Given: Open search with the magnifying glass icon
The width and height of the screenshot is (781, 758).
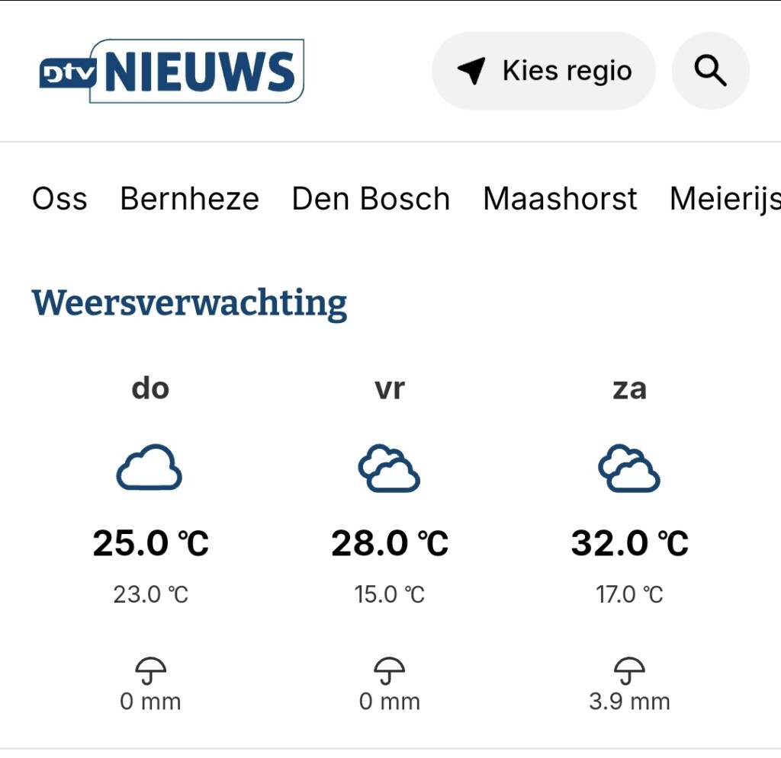Looking at the screenshot, I should pyautogui.click(x=710, y=71).
